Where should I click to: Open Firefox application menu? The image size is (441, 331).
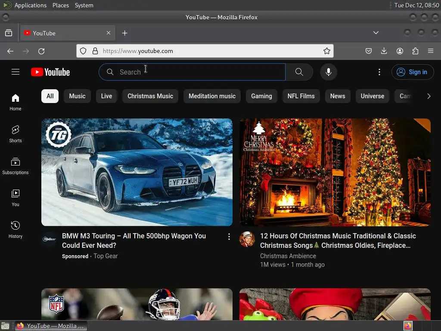[431, 51]
